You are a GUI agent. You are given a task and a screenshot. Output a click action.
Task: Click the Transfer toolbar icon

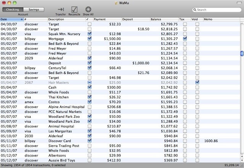61,10
